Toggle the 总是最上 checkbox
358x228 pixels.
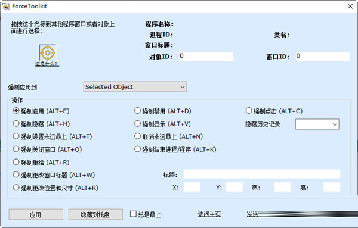coord(133,214)
